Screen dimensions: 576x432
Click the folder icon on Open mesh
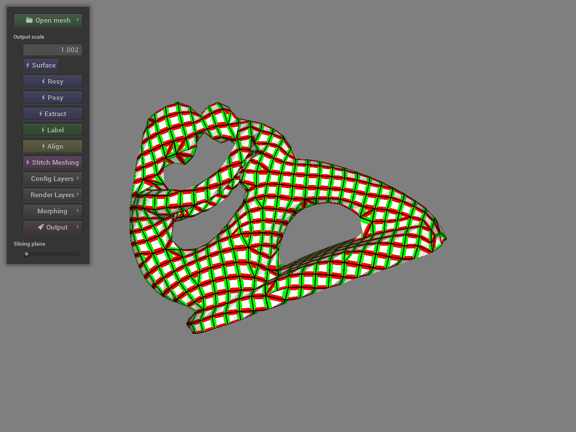pos(29,20)
